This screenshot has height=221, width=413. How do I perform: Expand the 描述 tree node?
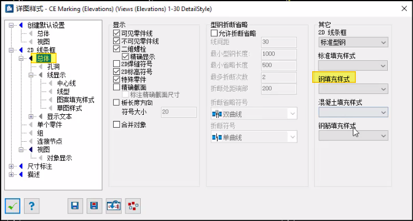point(11,174)
